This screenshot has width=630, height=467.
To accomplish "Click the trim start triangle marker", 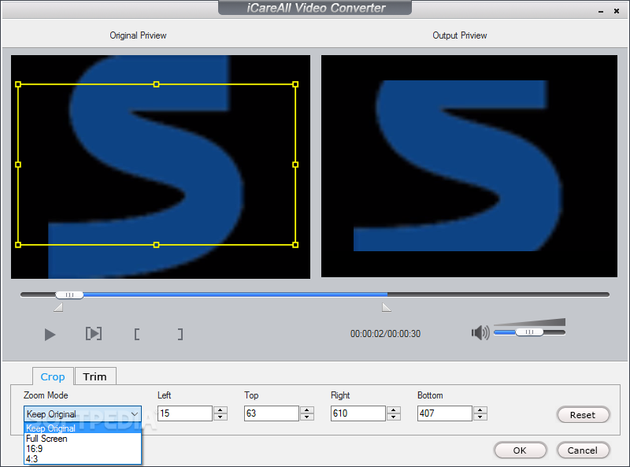I will [x=58, y=307].
